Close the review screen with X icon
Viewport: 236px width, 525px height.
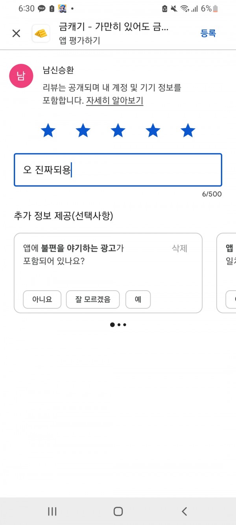(x=16, y=33)
